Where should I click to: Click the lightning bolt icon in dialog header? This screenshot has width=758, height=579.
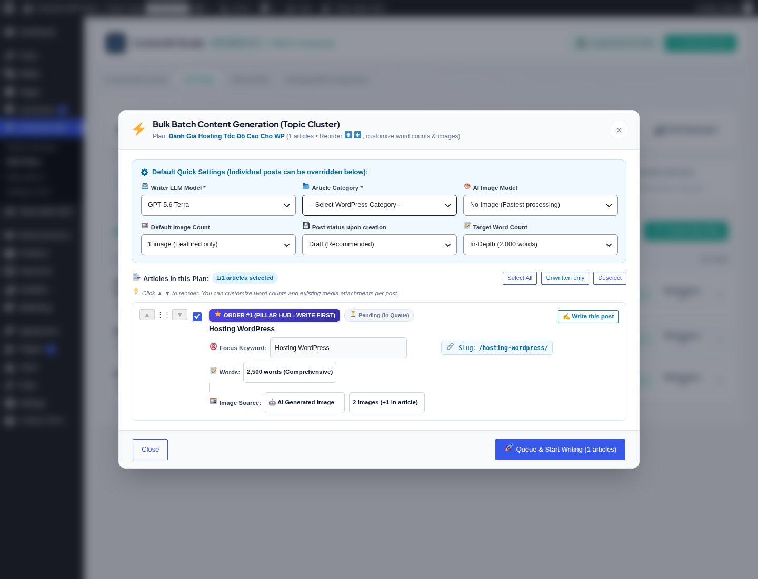click(x=139, y=129)
